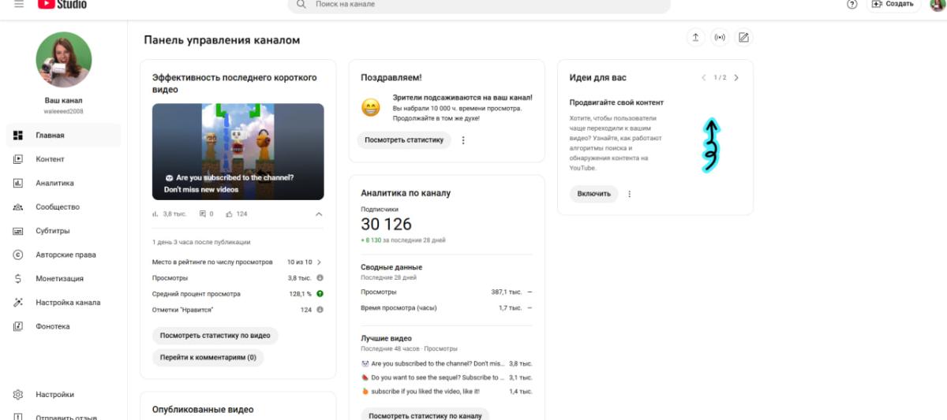
Task: Click the subscriber count 30 126
Action: (386, 225)
